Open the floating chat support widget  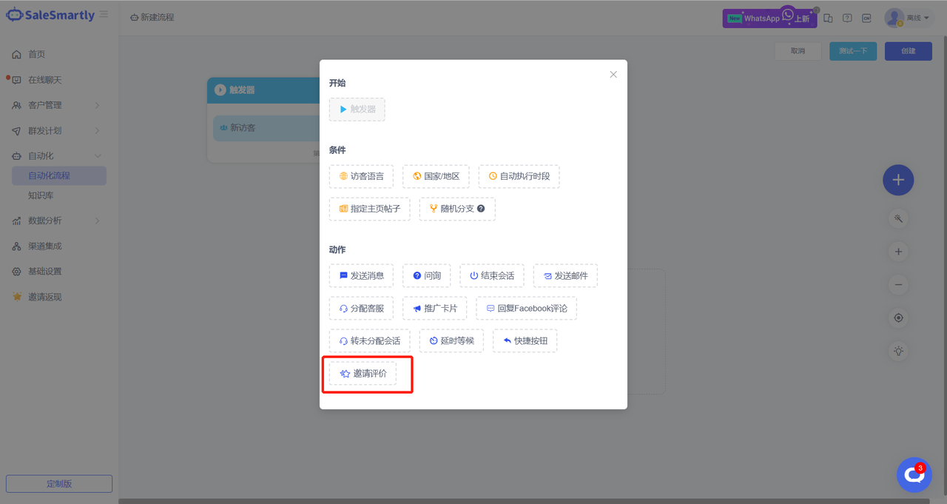coord(914,475)
